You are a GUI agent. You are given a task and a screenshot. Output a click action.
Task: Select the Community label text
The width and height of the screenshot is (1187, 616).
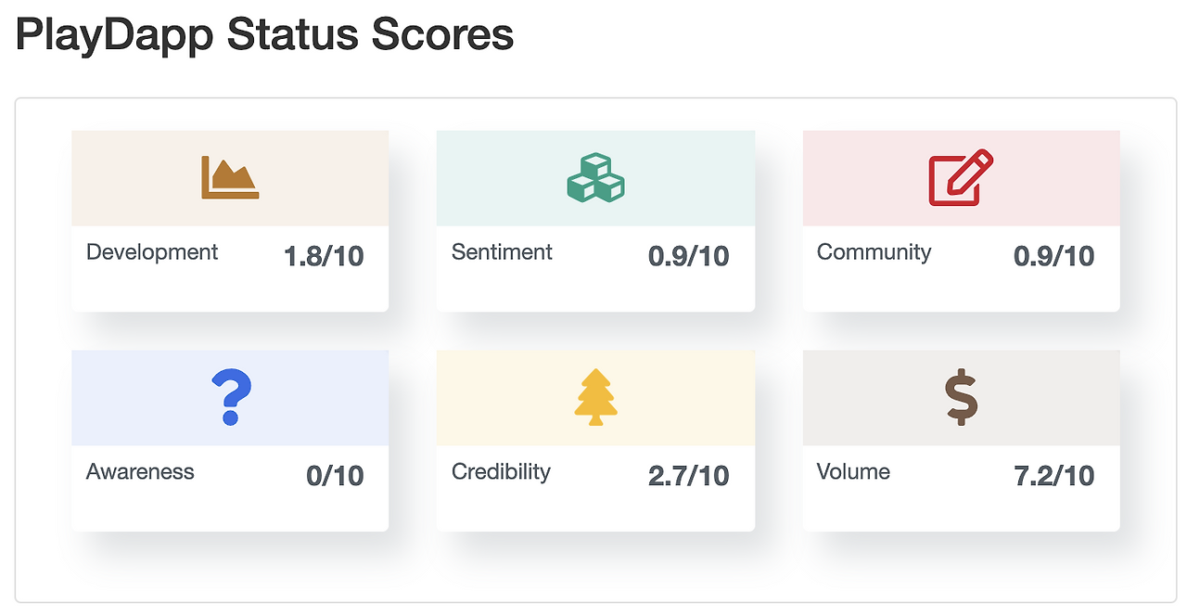874,252
